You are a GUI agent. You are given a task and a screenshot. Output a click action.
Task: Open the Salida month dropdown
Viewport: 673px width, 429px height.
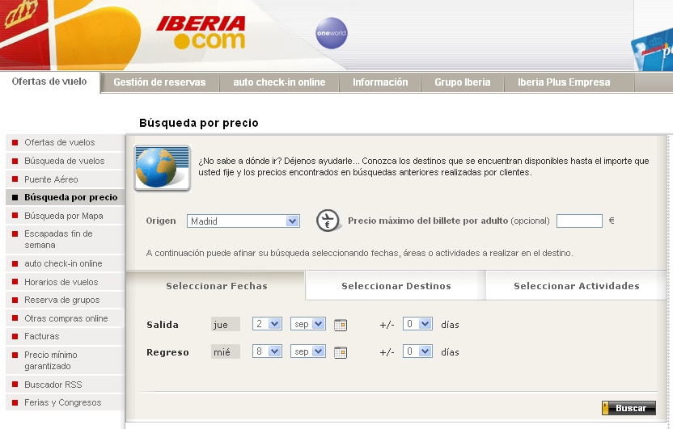coord(307,324)
